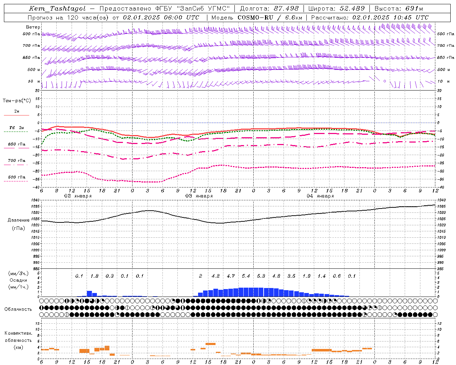Click the 0.6 precipitation amount value

[337, 276]
